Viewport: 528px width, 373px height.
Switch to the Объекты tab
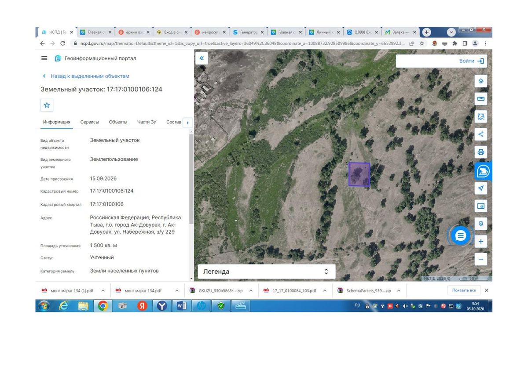point(118,122)
